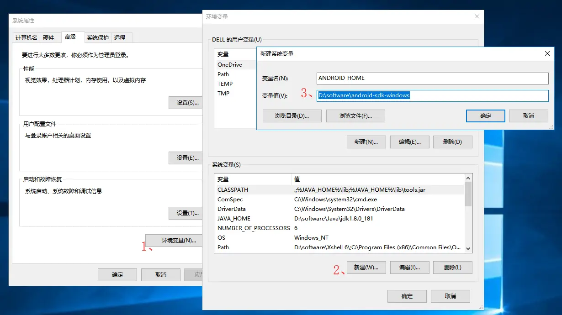This screenshot has height=315, width=562.
Task: Select the TMP user variable
Action: pos(235,94)
